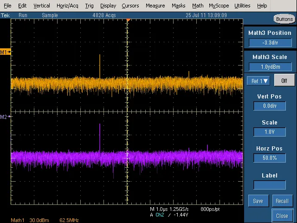The height and width of the screenshot is (223, 297).
Task: Click the M1 waveform marker
Action: point(5,52)
